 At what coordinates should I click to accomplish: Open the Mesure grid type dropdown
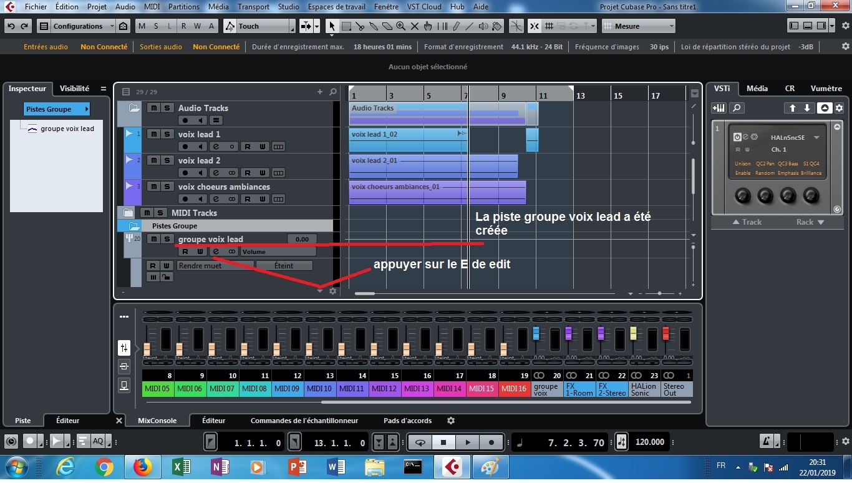[639, 26]
